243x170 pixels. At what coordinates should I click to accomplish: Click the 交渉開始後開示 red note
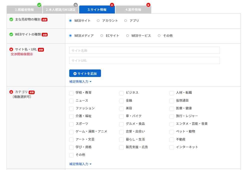pyautogui.click(x=22, y=54)
